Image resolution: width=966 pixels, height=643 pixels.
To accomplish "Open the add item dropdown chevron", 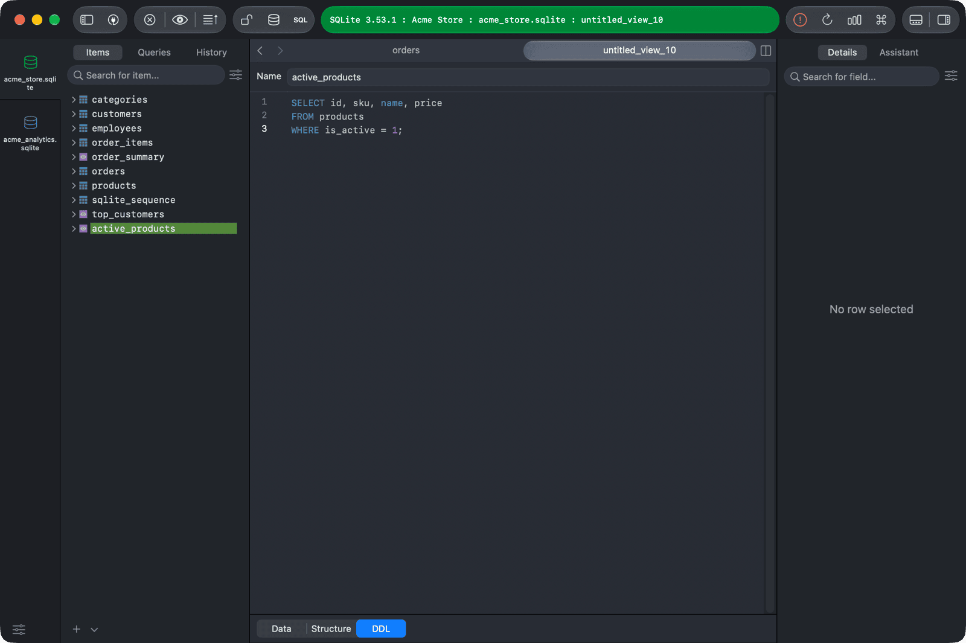I will pos(94,630).
